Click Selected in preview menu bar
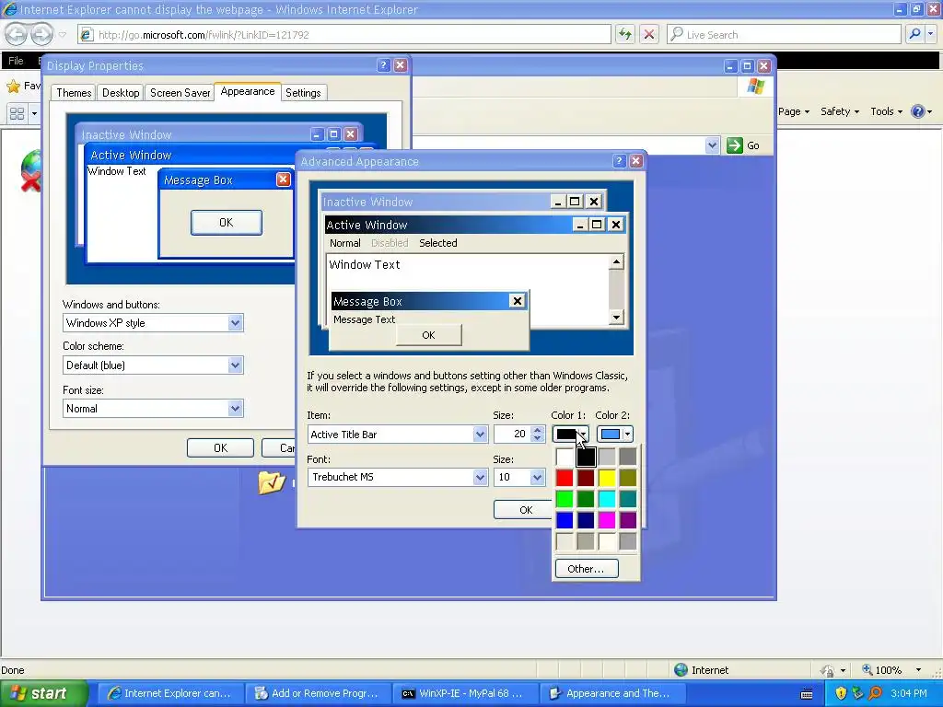 [437, 243]
